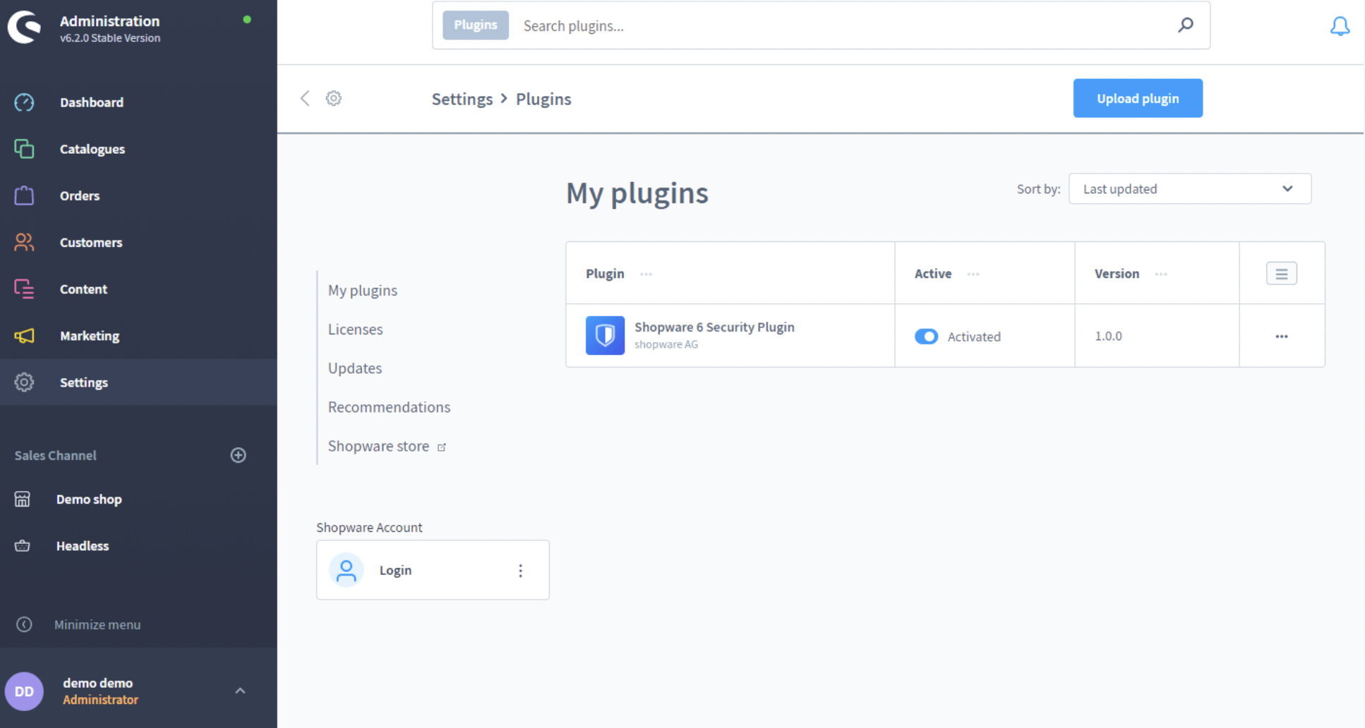Open the grid column settings list icon

click(1281, 274)
